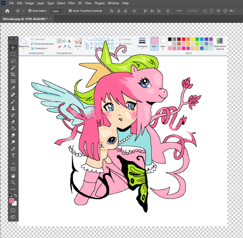Open the Auto-Select Layer dropdown

click(x=57, y=11)
